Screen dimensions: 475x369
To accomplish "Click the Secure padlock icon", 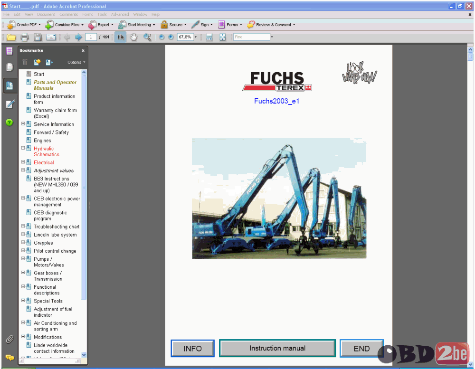I will [164, 25].
